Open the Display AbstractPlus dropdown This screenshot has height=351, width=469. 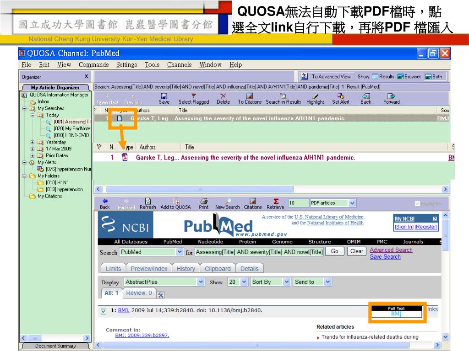[201, 282]
